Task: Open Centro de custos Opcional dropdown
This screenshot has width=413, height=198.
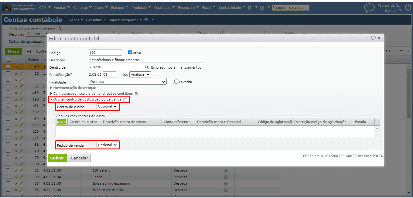Action: 107,107
